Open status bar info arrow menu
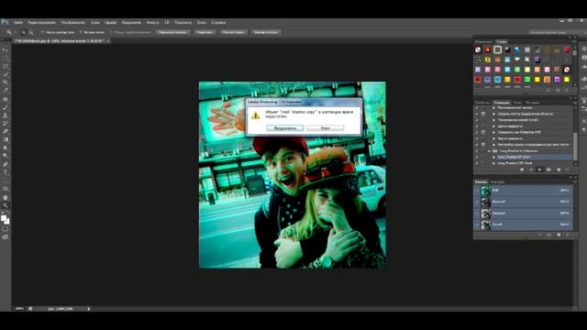587x330 pixels. point(89,309)
